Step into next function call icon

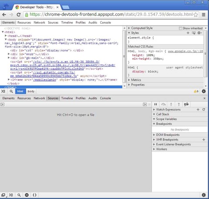click(x=171, y=104)
